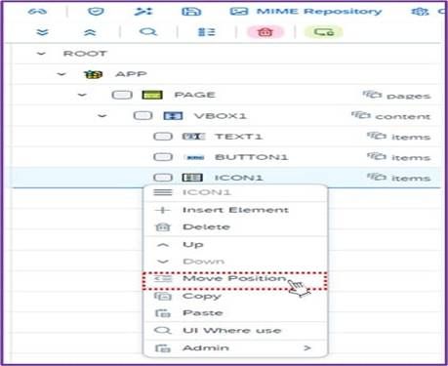Image resolution: width=448 pixels, height=366 pixels.
Task: Choose UI Where use from context menu
Action: [x=235, y=331]
